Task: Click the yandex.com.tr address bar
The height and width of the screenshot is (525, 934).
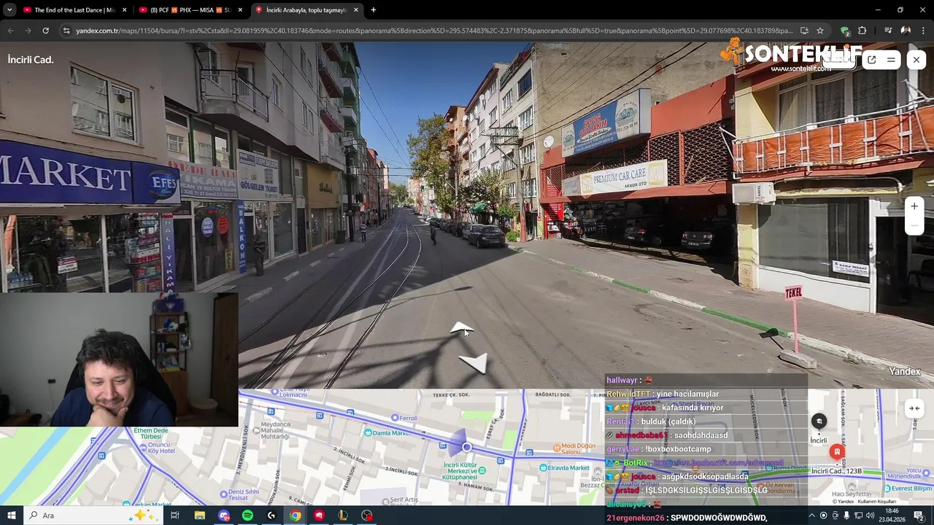Action: click(434, 31)
